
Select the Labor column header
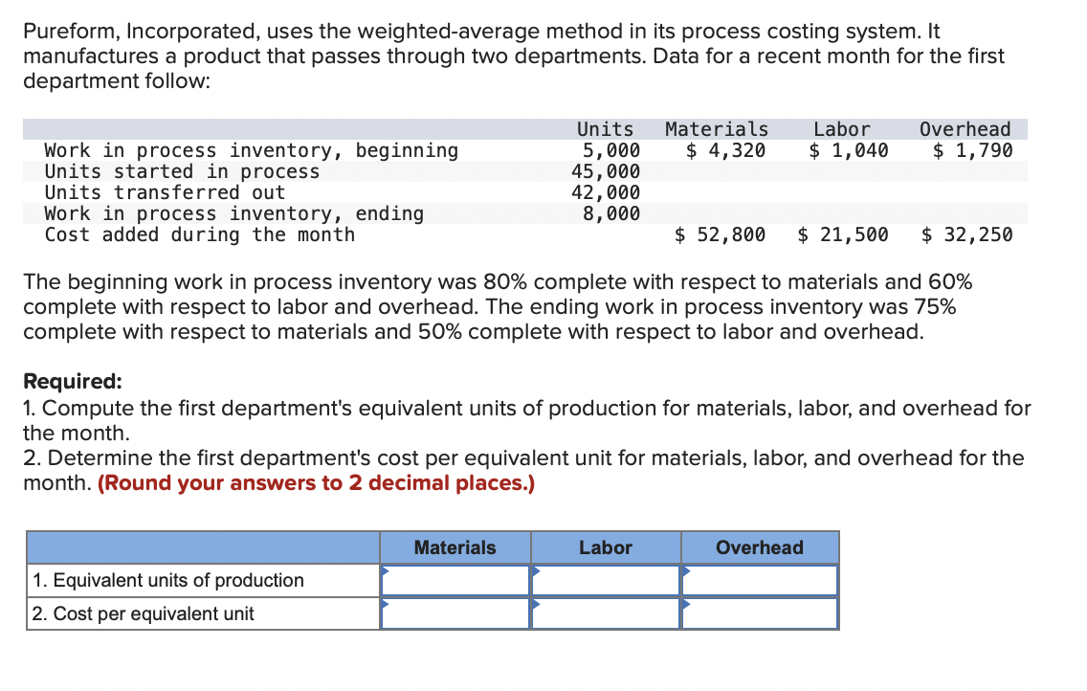(606, 547)
